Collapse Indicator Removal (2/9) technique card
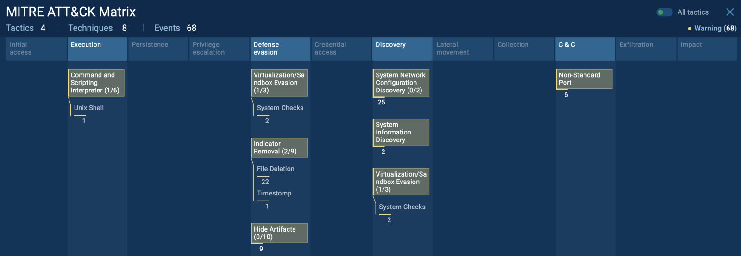741x256 pixels. 279,147
